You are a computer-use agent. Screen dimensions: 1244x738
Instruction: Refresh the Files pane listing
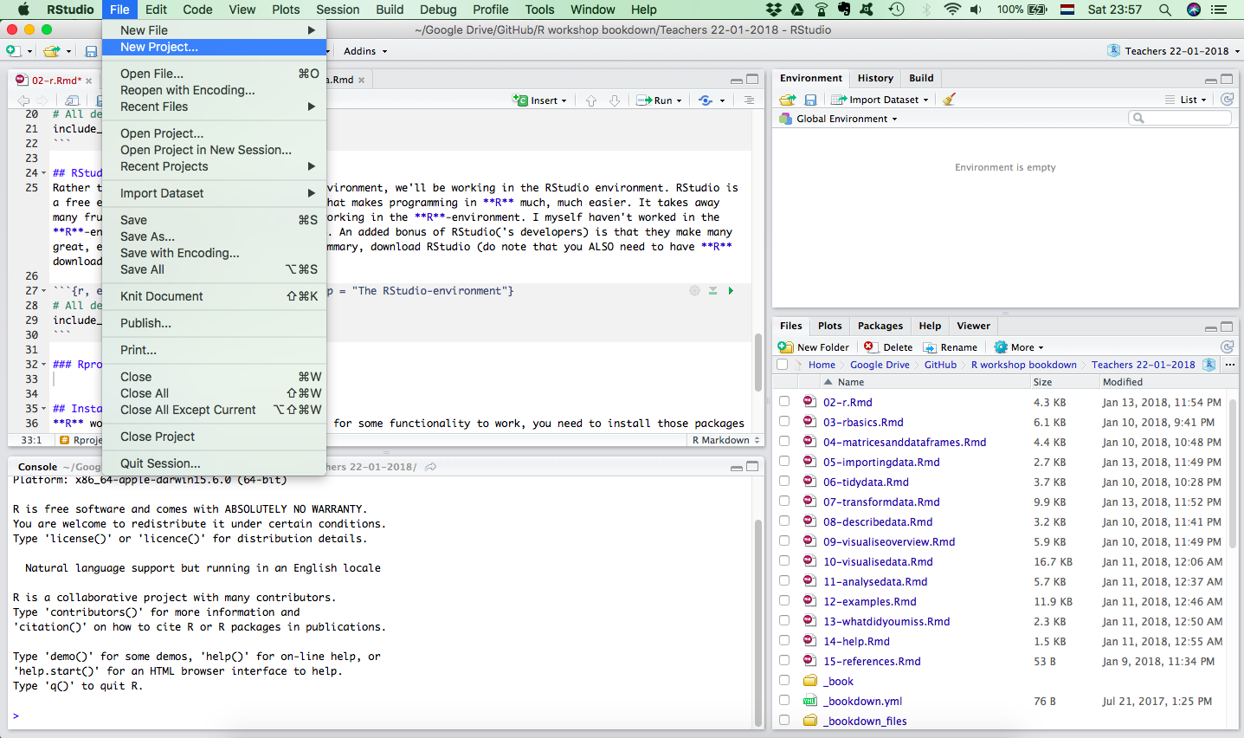[x=1227, y=347]
